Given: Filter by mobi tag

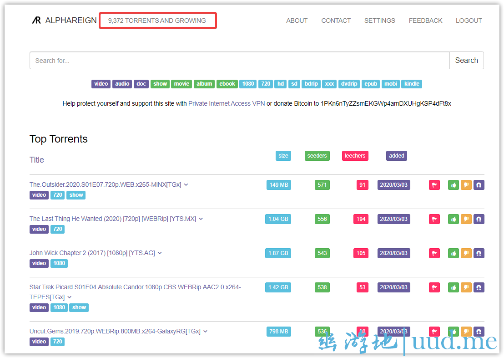Looking at the screenshot, I should (391, 84).
